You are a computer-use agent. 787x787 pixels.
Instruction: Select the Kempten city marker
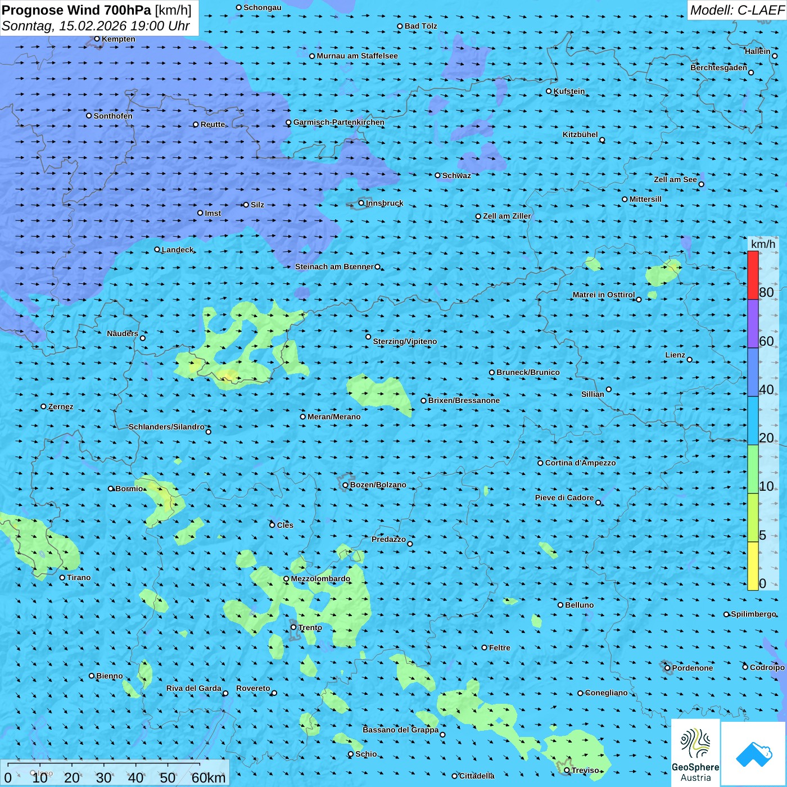click(x=97, y=39)
